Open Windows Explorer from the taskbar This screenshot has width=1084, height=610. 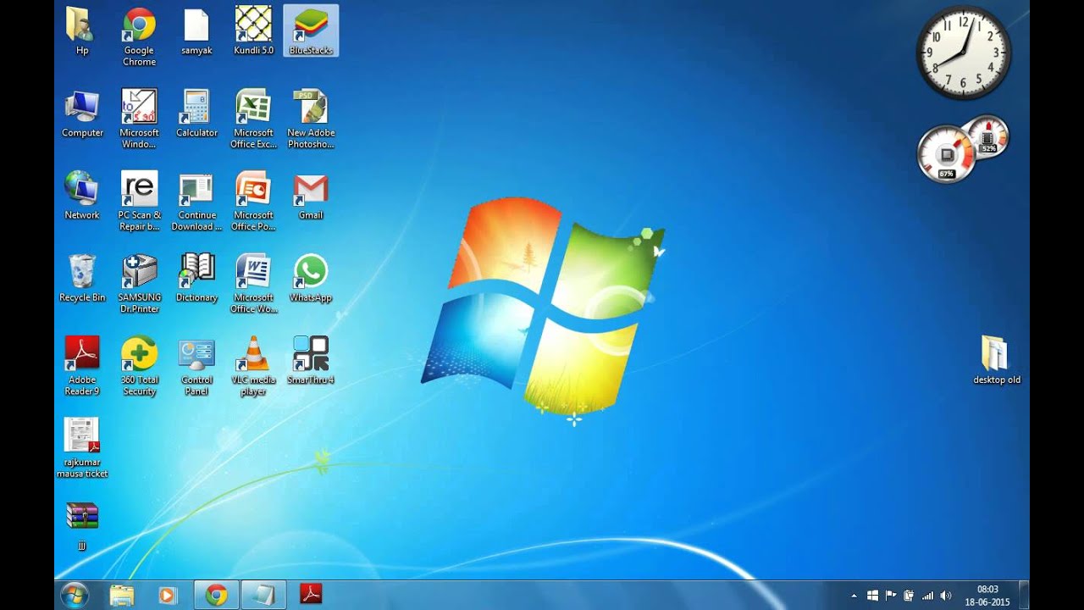[122, 596]
